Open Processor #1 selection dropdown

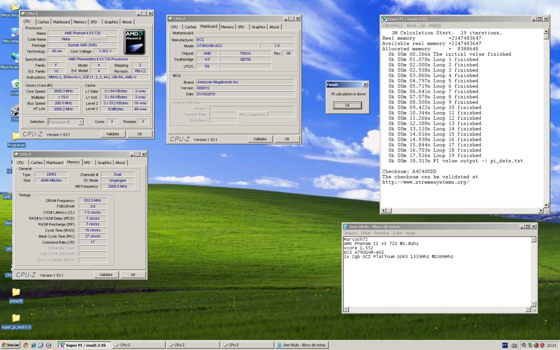[81, 122]
